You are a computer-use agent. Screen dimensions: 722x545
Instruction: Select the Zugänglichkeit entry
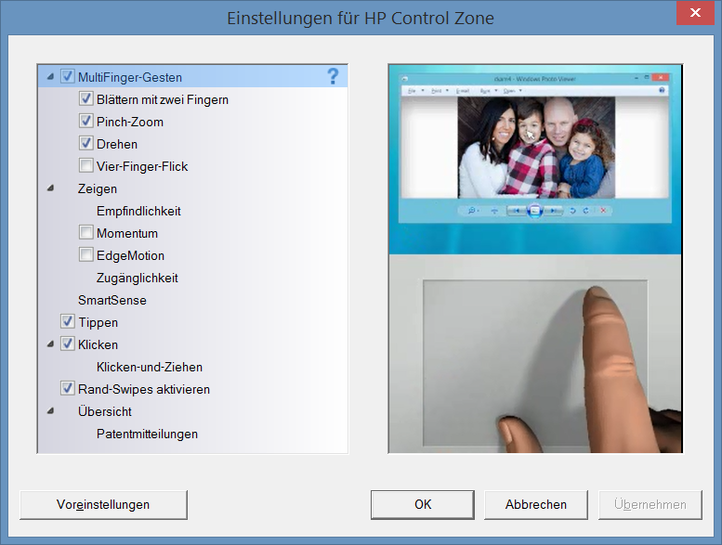138,279
